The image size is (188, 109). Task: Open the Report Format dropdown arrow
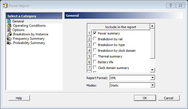coord(152,78)
